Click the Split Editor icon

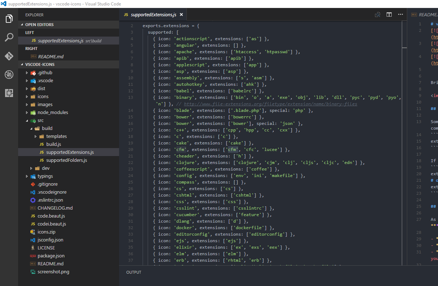click(x=389, y=15)
